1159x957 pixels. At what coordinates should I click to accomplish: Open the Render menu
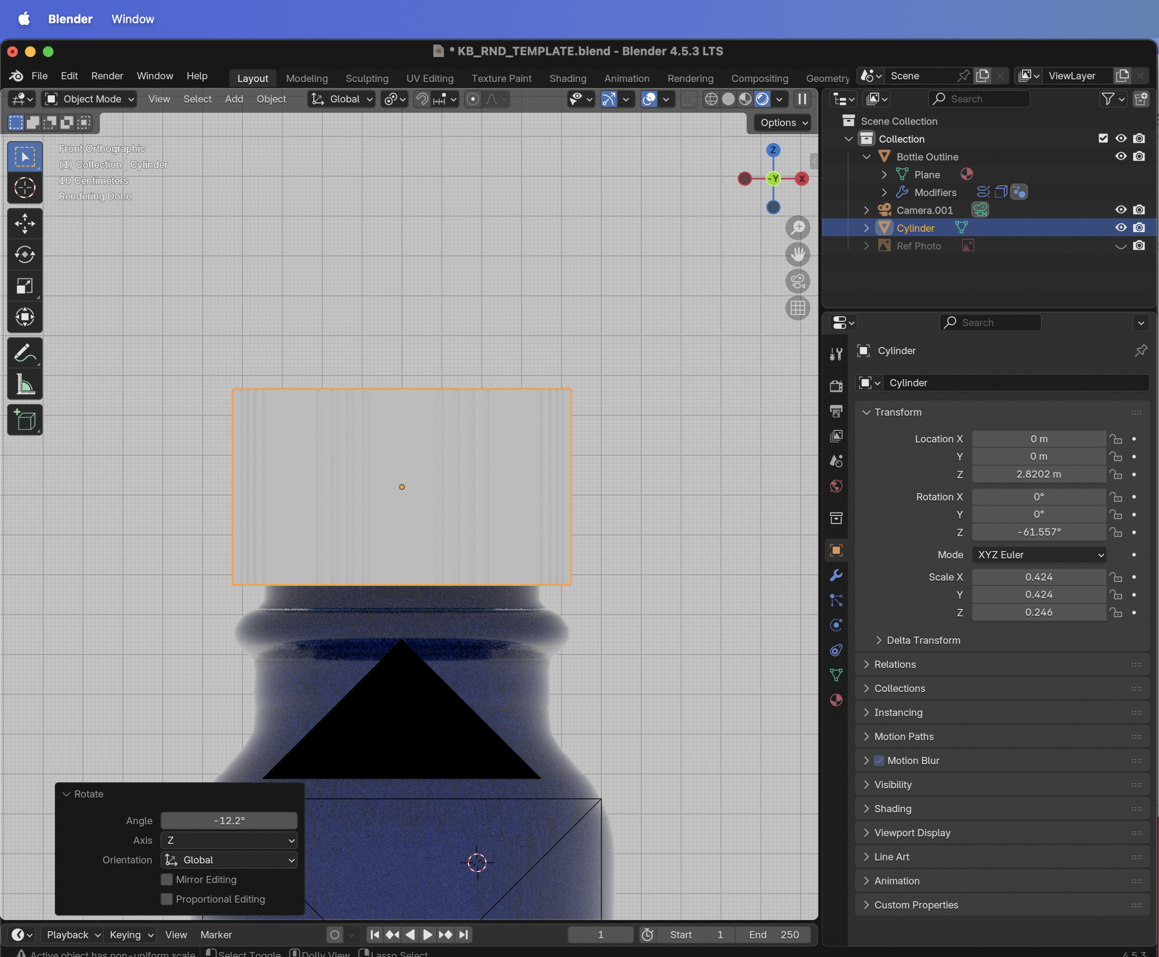click(x=107, y=76)
